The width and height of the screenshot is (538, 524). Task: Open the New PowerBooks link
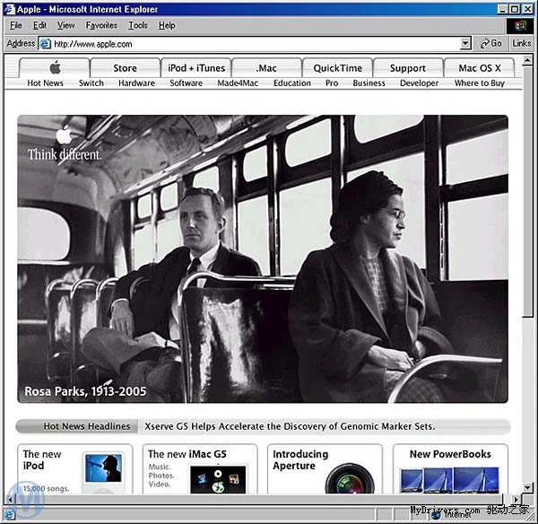[450, 454]
